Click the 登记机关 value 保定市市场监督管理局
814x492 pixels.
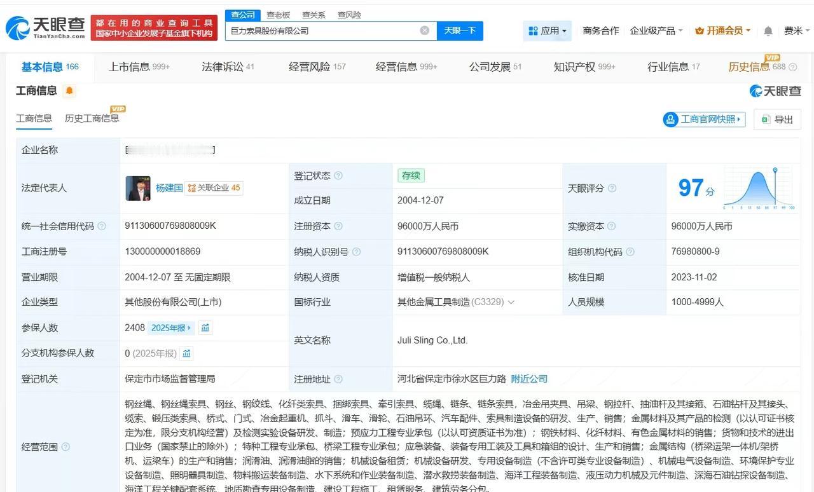tap(170, 379)
